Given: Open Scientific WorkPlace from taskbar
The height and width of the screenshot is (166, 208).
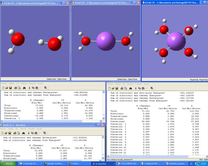Looking at the screenshot, I should coord(54,164).
